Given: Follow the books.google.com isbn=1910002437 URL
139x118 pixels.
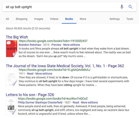Looking at the screenshot, I should pyautogui.click(x=53, y=41).
